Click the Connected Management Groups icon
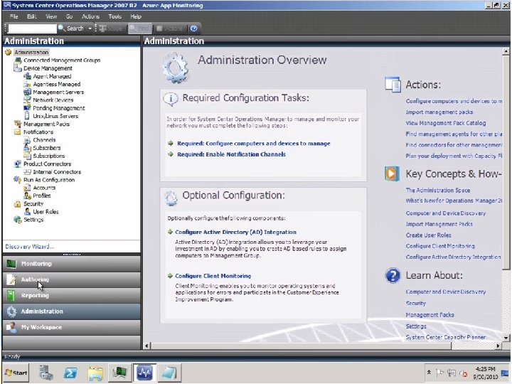Viewport: 512px width, 384px height. [x=18, y=60]
